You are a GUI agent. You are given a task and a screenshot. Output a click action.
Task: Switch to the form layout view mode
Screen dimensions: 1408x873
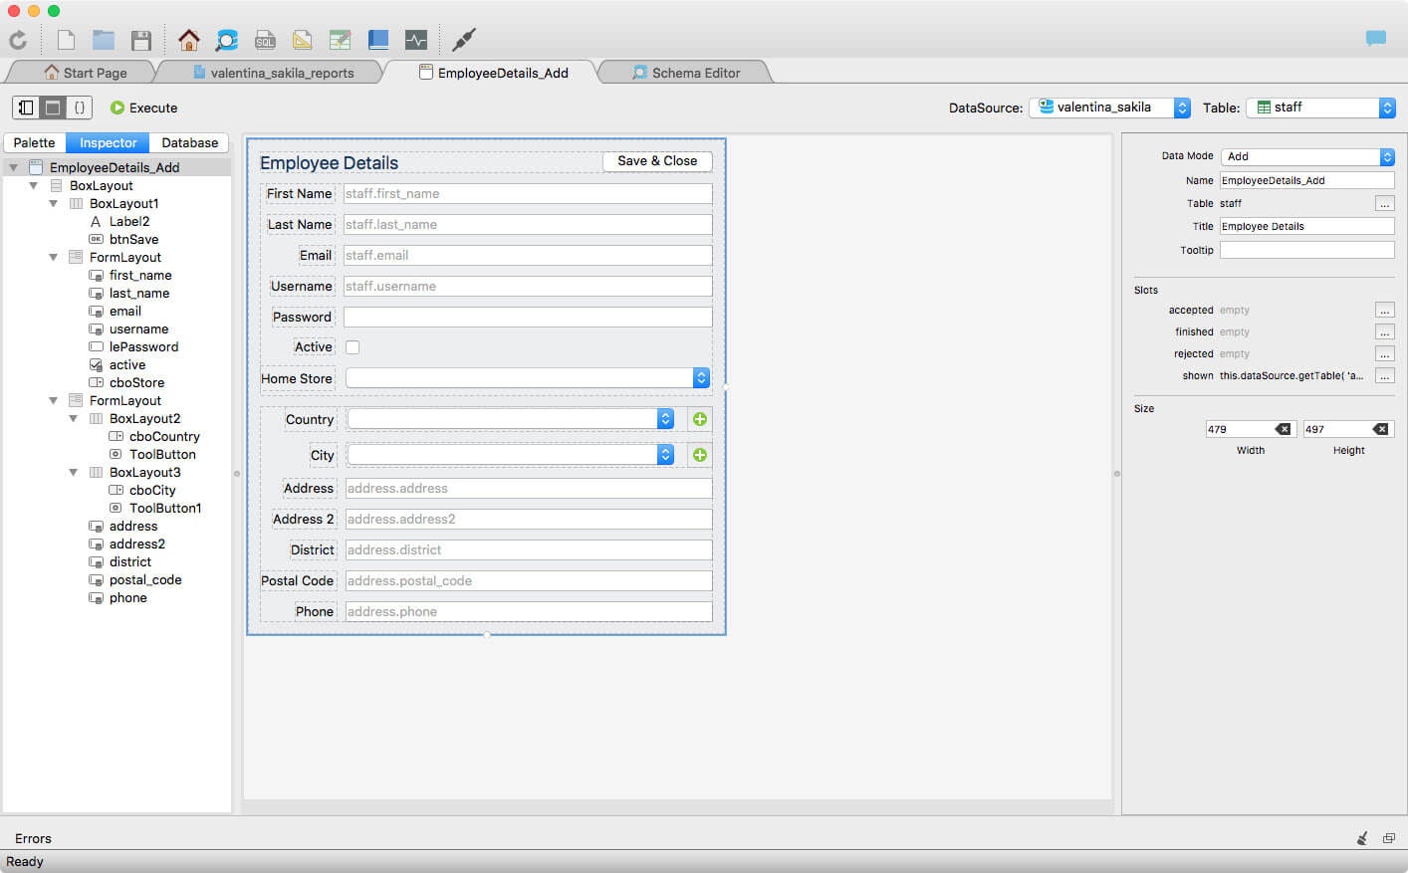[53, 108]
